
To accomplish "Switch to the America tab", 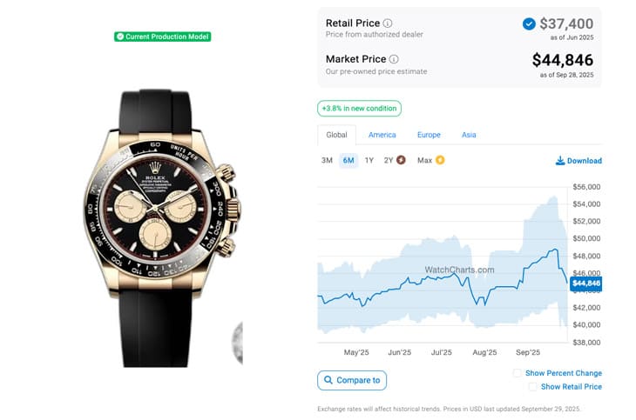I will point(382,135).
